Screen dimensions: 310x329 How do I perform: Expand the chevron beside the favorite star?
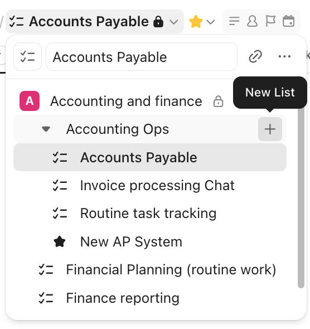pos(210,22)
